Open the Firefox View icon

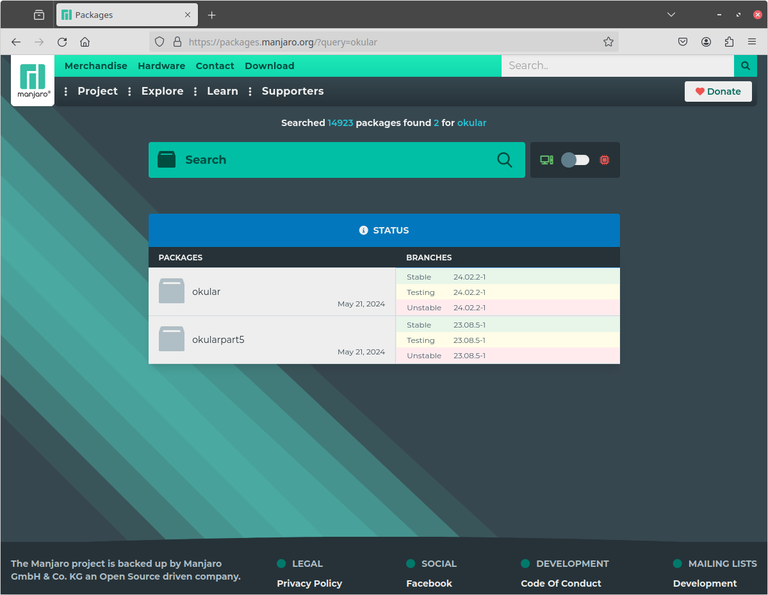[x=39, y=15]
